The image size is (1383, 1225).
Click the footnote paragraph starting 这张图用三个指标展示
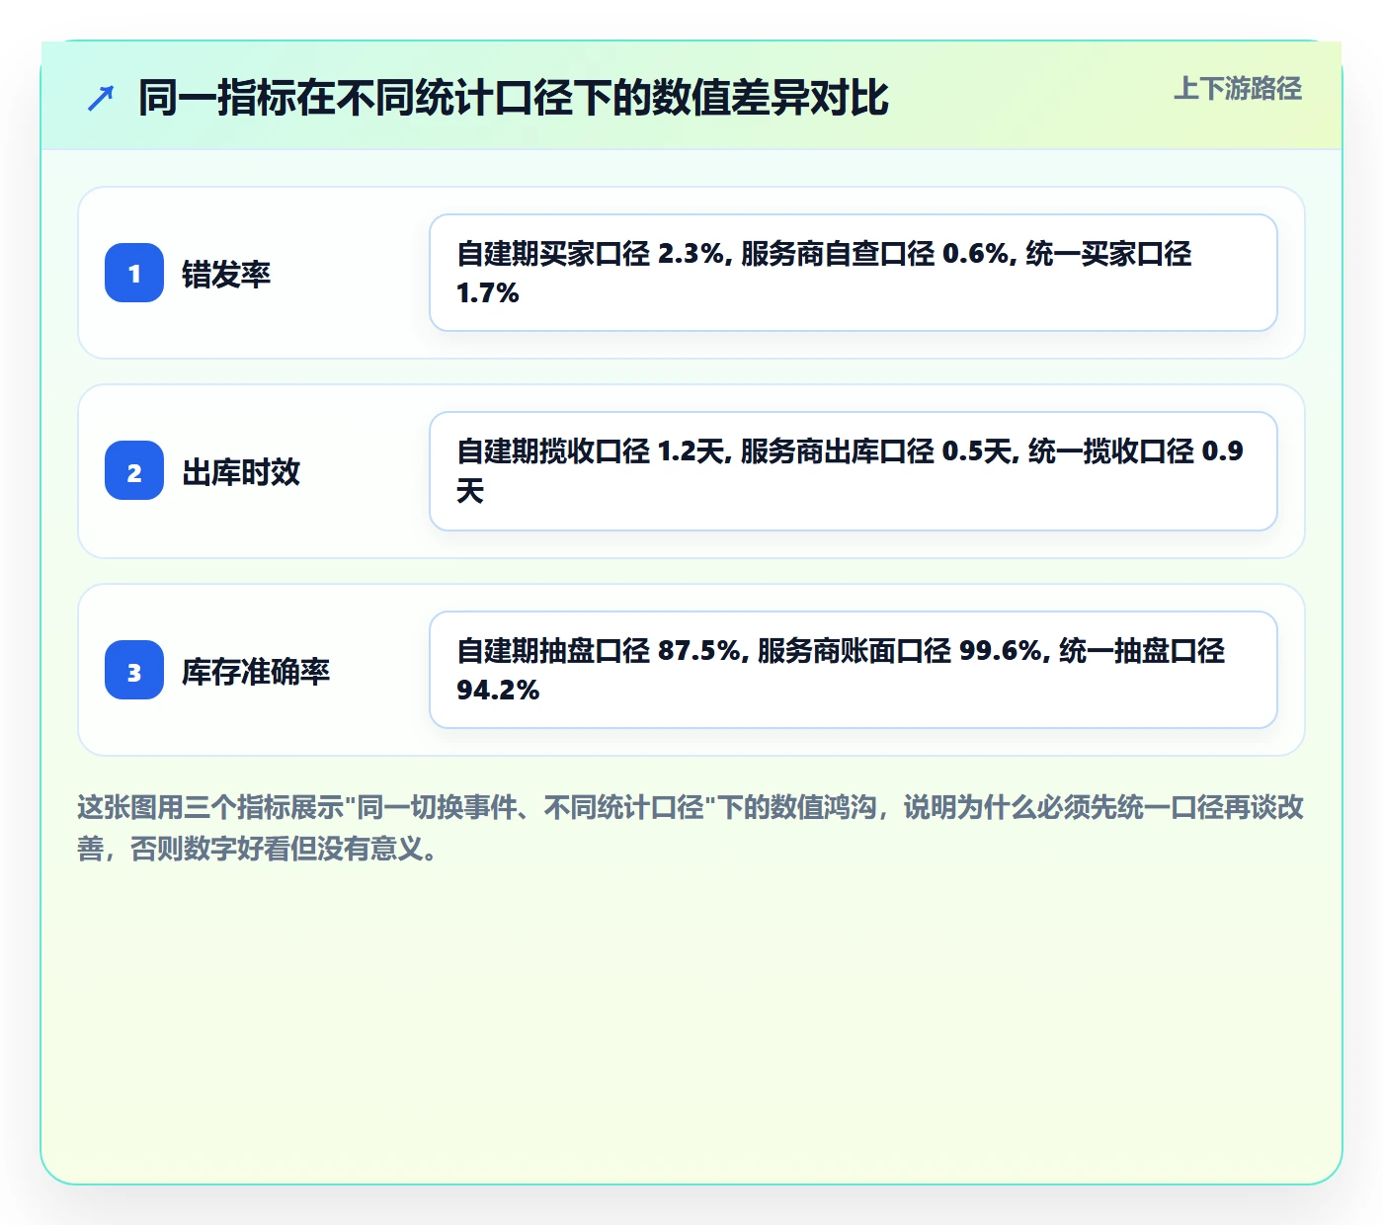coord(691,828)
